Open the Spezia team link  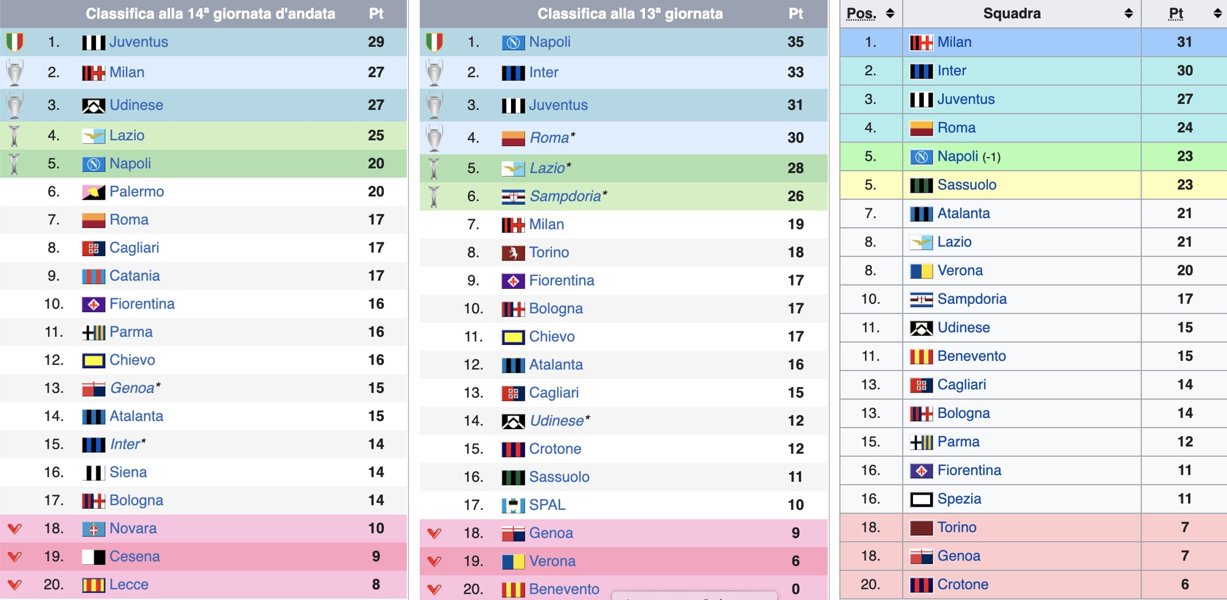(x=959, y=499)
